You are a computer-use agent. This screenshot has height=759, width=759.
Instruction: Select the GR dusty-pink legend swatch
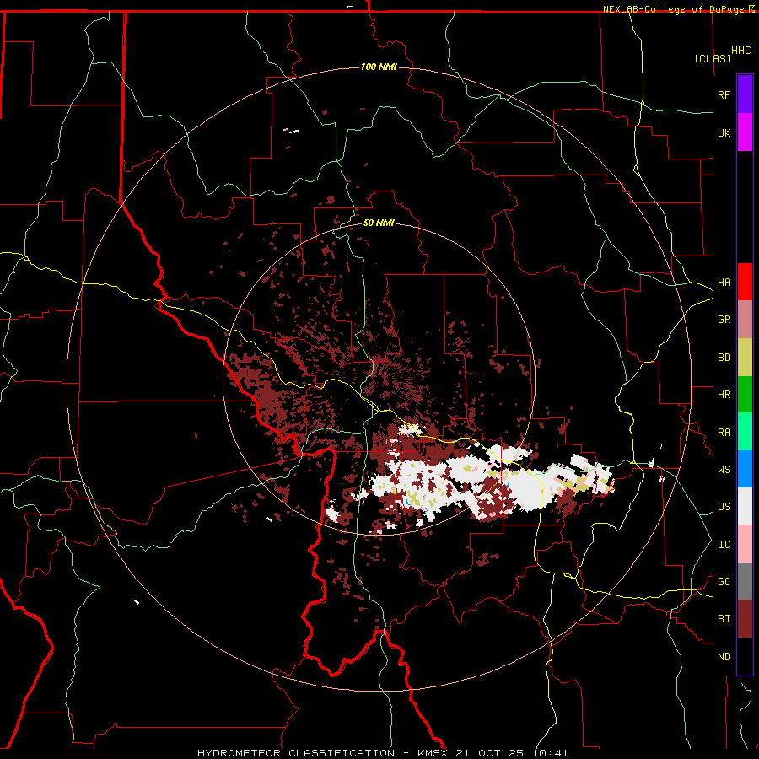745,320
